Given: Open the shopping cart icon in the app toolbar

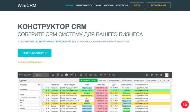Looking at the screenshot, I should (x=100, y=75).
